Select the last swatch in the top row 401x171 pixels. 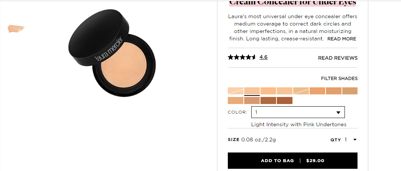(x=350, y=91)
